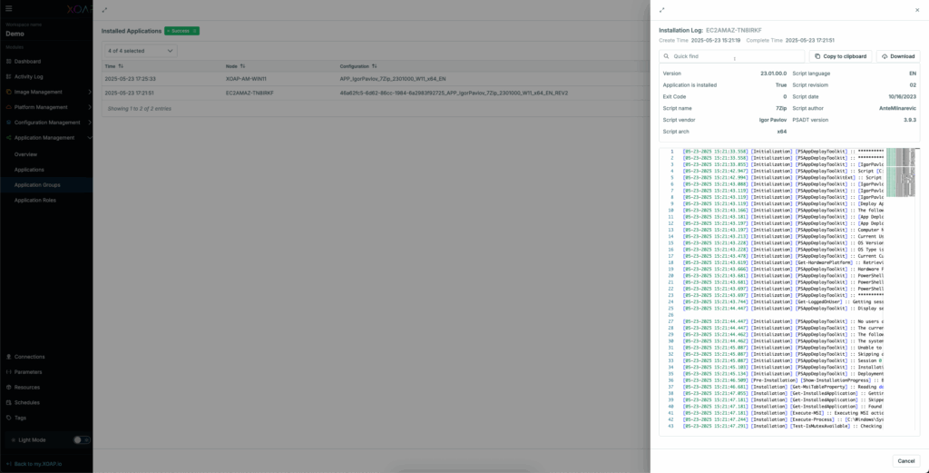
Task: Click the Resources icon in sidebar
Action: (x=9, y=387)
